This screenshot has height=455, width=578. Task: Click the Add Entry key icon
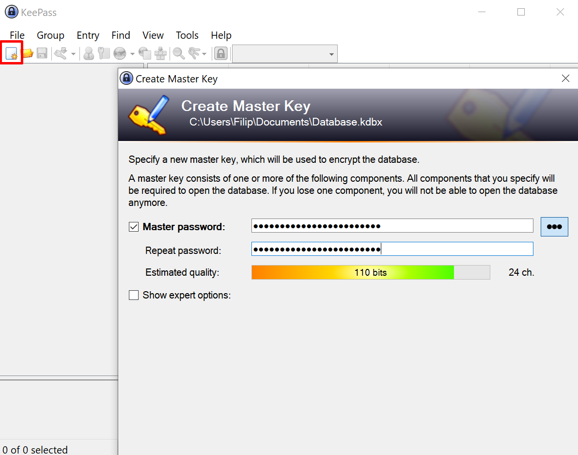point(60,53)
